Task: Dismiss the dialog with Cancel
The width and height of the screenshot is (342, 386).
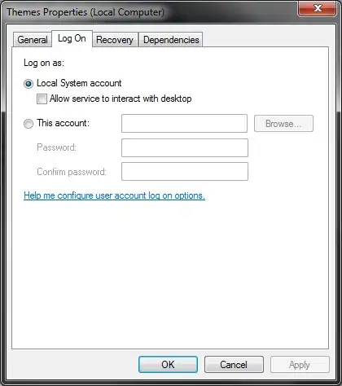Action: [x=234, y=365]
